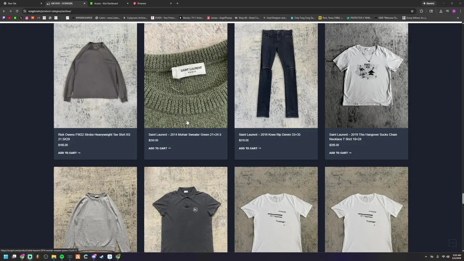Open the Lemao - AngelThump bookmark

tap(219, 18)
